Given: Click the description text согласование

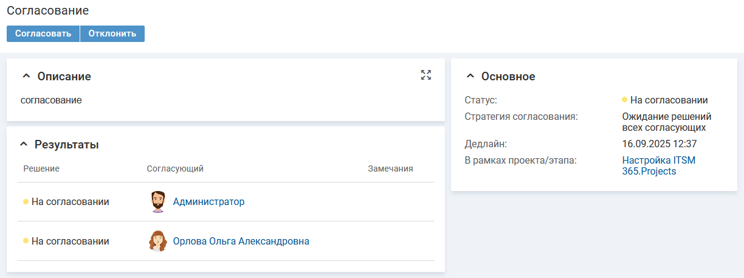Looking at the screenshot, I should [x=51, y=100].
